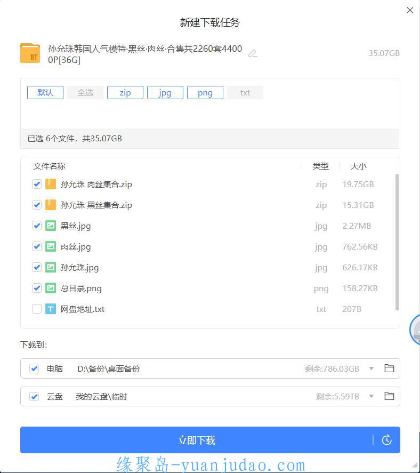Image resolution: width=420 pixels, height=473 pixels.
Task: Click the D:\备份\桌面备份 path field
Action: click(x=109, y=368)
